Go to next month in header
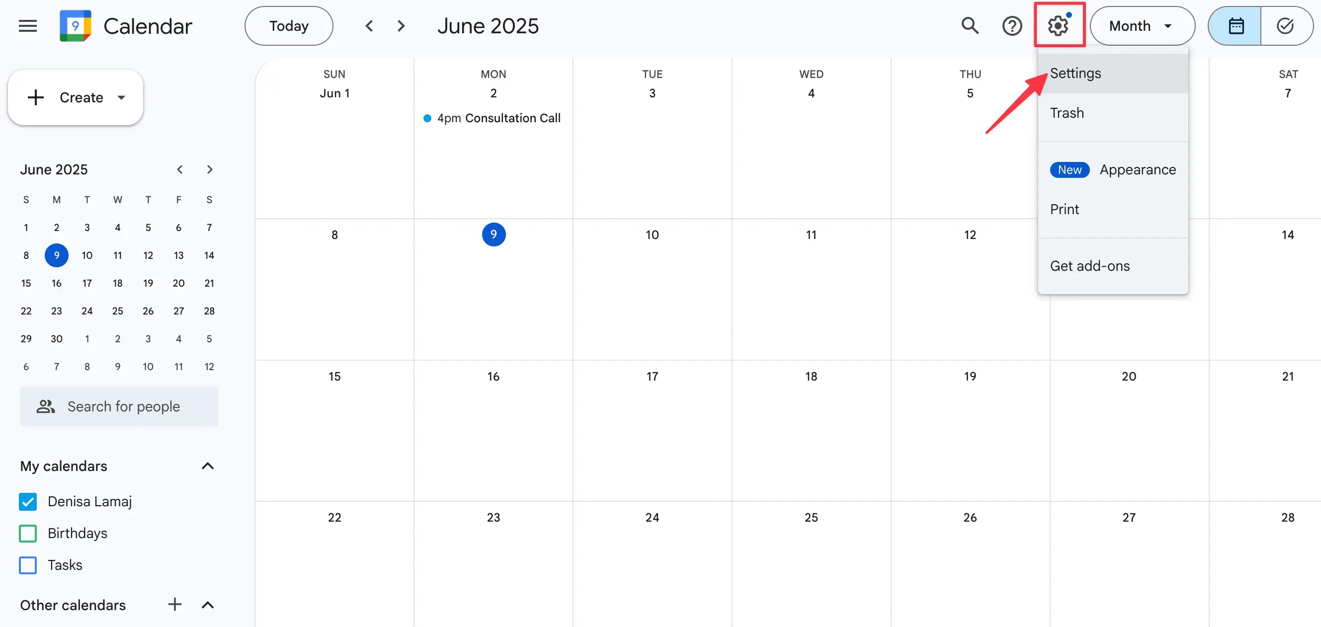Image resolution: width=1321 pixels, height=627 pixels. coord(401,26)
